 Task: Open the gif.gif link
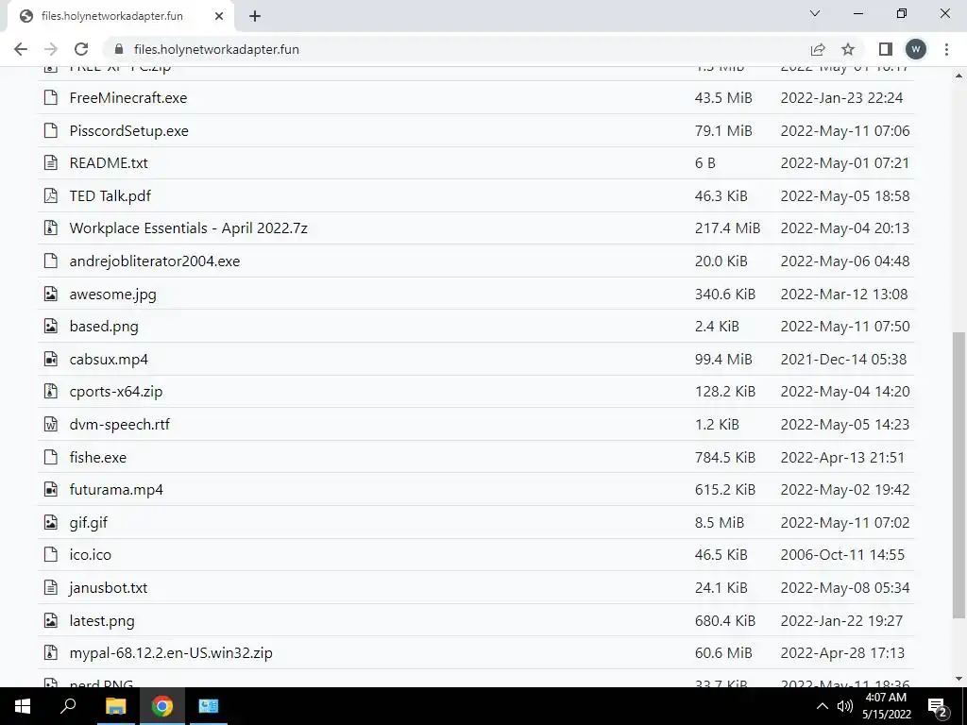(x=88, y=523)
